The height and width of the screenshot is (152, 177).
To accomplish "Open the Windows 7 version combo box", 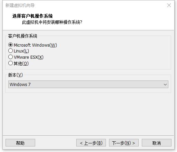I will tap(88, 84).
